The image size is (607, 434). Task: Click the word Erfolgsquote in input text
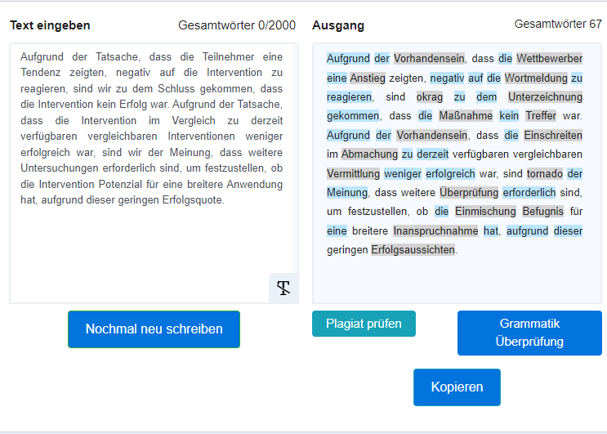[x=193, y=200]
